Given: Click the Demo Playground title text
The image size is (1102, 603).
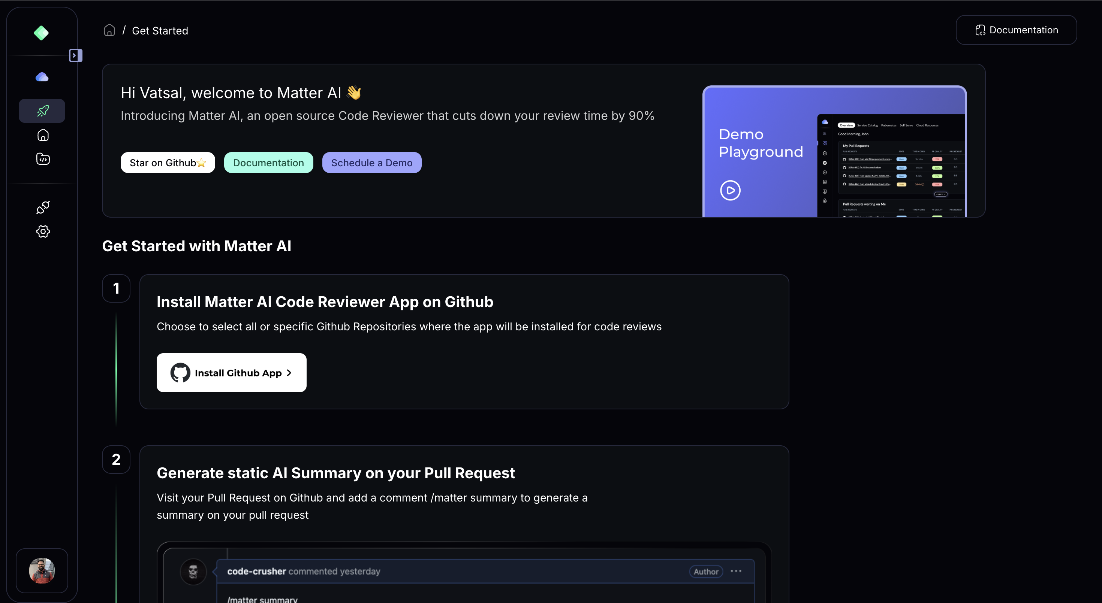Looking at the screenshot, I should pyautogui.click(x=761, y=143).
